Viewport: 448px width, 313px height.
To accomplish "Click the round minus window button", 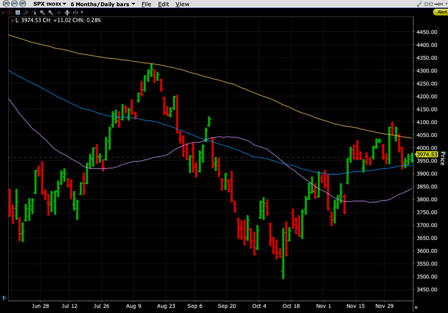I will point(14,4).
